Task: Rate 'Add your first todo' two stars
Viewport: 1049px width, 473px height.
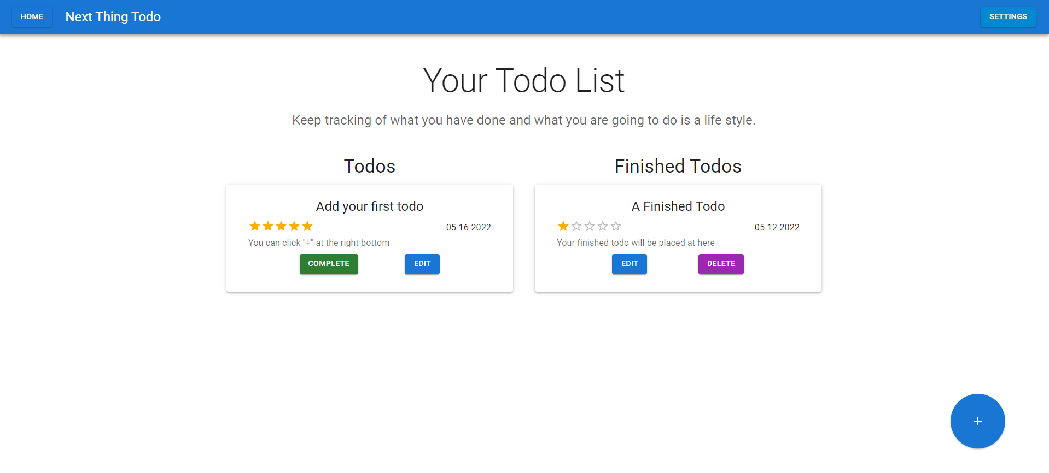Action: [268, 226]
